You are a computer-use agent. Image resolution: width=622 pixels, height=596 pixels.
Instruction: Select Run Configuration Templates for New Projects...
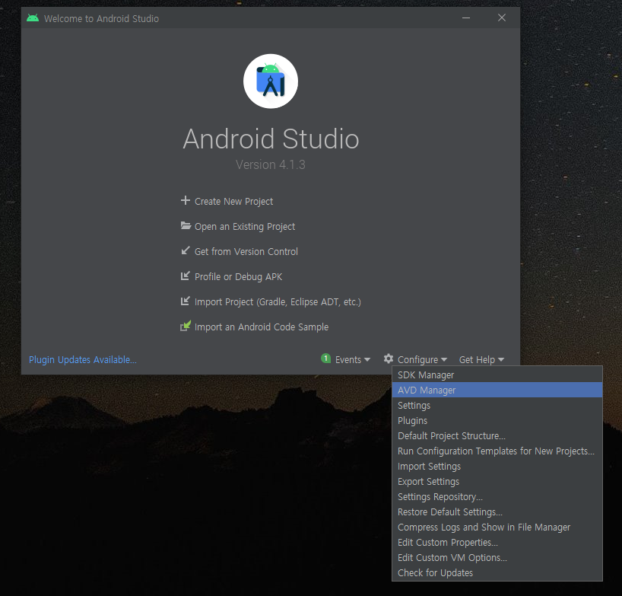click(497, 451)
